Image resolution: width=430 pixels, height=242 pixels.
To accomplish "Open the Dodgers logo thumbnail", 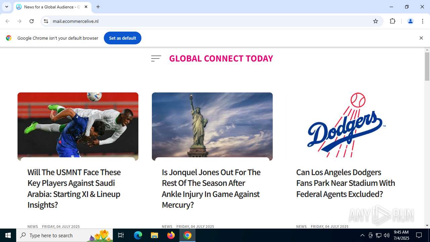I will tap(347, 126).
